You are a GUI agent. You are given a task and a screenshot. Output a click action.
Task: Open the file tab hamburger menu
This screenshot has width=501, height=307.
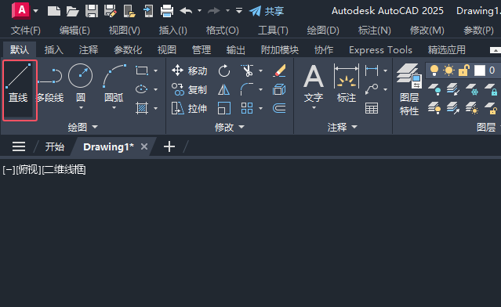[19, 146]
